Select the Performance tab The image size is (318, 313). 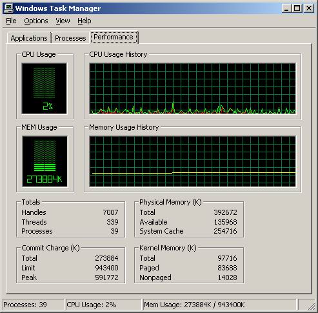pyautogui.click(x=114, y=37)
